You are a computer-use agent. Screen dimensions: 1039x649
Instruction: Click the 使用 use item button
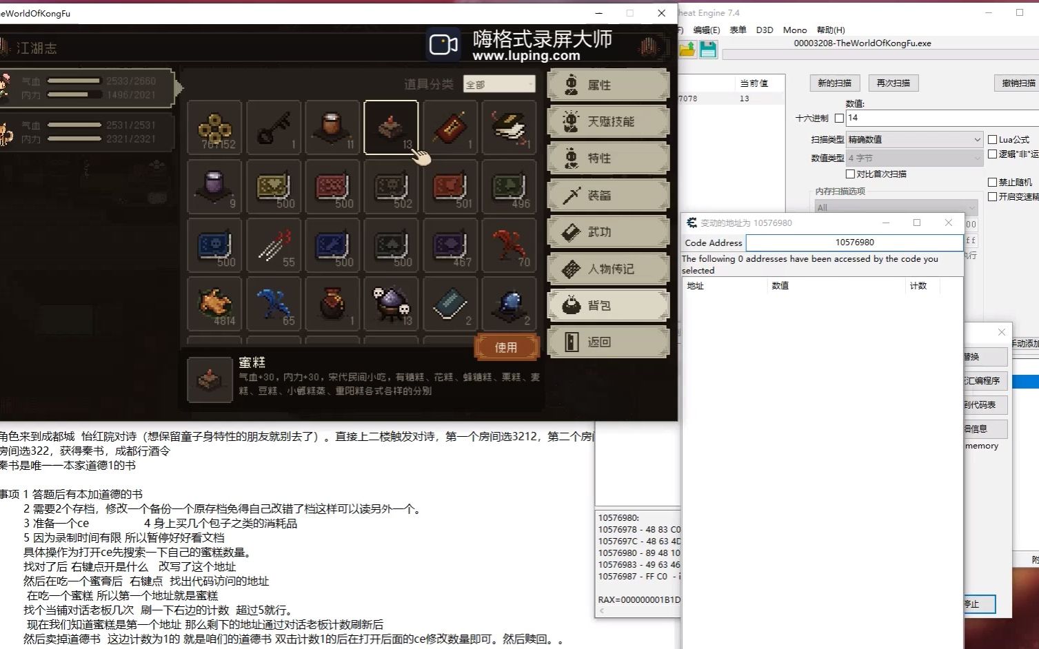click(506, 347)
